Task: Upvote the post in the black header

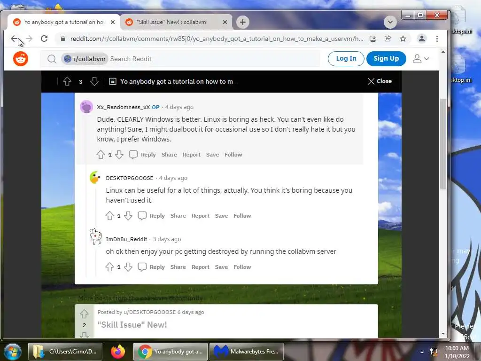Action: pos(67,81)
